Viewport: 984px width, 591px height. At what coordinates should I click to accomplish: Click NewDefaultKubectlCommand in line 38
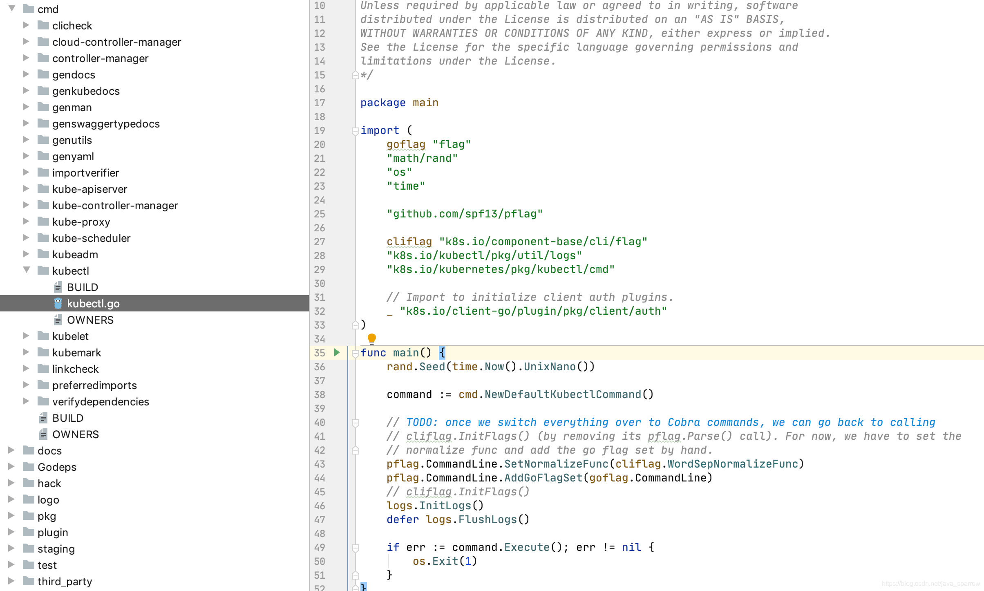click(x=563, y=394)
